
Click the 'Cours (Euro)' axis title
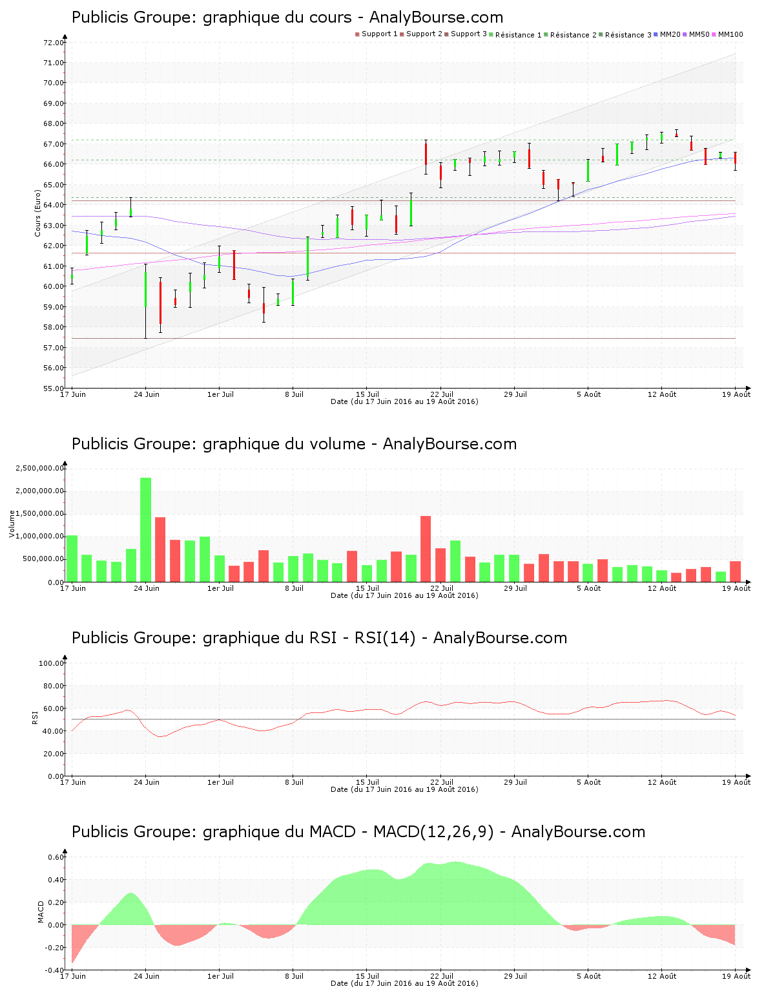(37, 213)
